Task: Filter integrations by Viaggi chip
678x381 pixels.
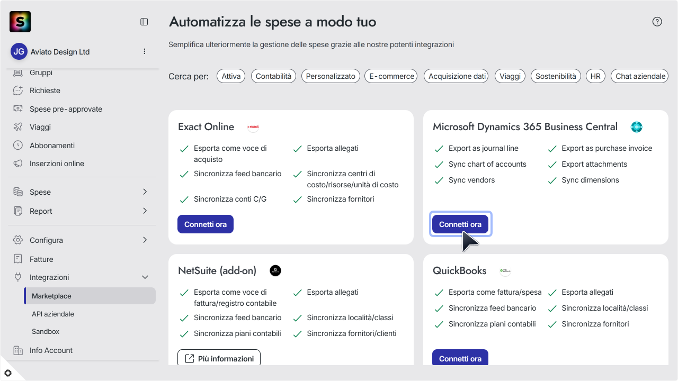Action: coord(510,76)
